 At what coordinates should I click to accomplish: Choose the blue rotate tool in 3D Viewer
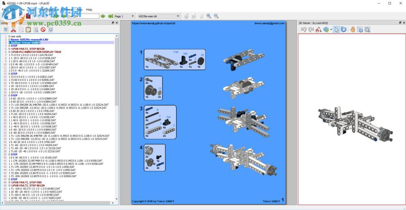point(343,30)
